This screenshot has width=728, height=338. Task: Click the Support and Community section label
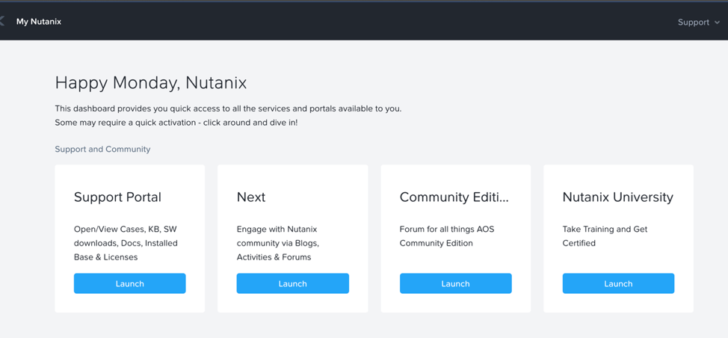[102, 149]
